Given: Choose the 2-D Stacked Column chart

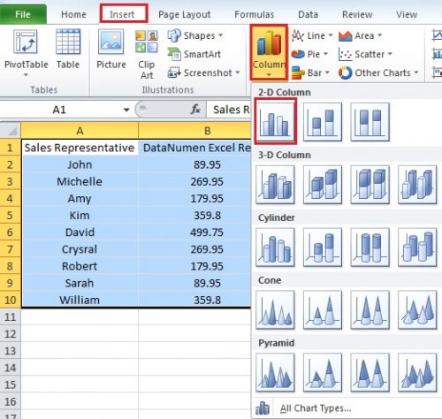Looking at the screenshot, I should [323, 122].
